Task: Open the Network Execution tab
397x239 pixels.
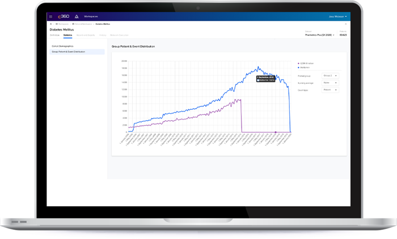Action: (x=119, y=35)
